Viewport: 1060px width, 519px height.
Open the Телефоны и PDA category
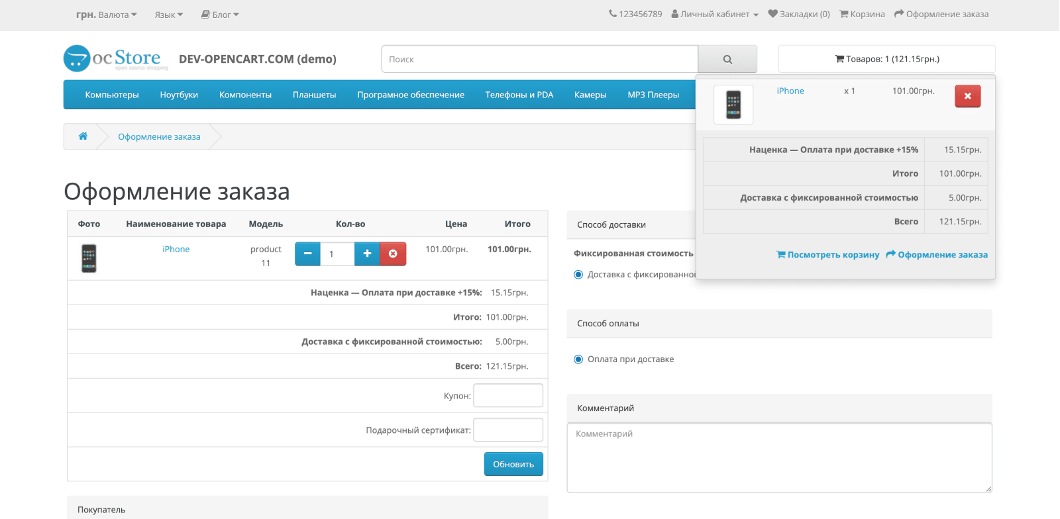(x=519, y=95)
